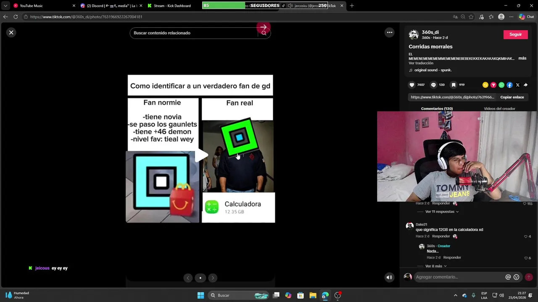Screen dimensions: 538x302
Task: Click the address bar URL
Action: tap(86, 17)
